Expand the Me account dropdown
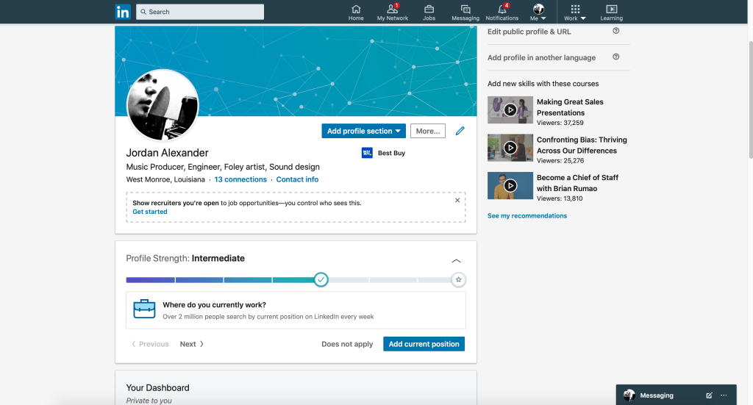753x405 pixels. point(538,12)
